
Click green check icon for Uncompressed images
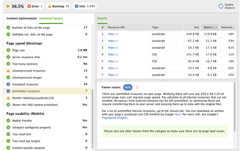[8, 77]
